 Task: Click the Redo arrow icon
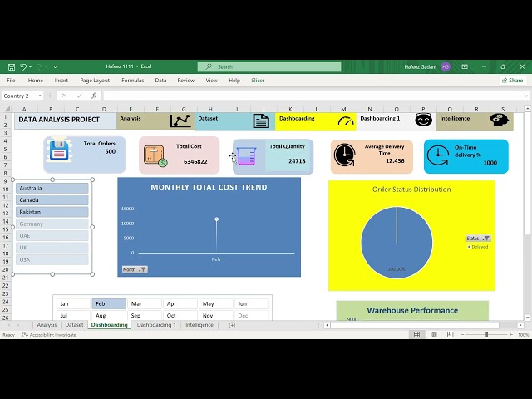click(39, 66)
